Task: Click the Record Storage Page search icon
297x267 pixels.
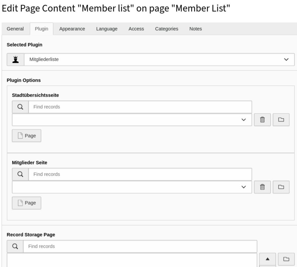Action: 15,246
